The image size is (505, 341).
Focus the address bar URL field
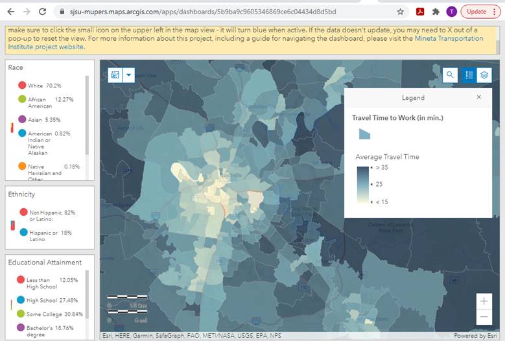tap(203, 12)
